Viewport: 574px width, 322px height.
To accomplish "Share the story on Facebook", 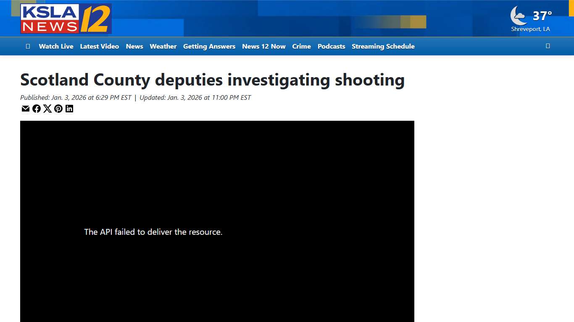I will click(x=37, y=109).
